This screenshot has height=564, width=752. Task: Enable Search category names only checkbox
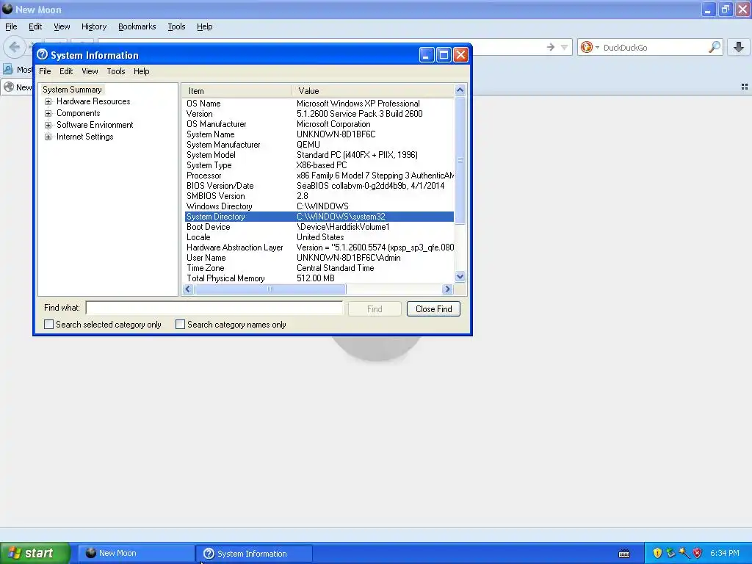tap(181, 325)
